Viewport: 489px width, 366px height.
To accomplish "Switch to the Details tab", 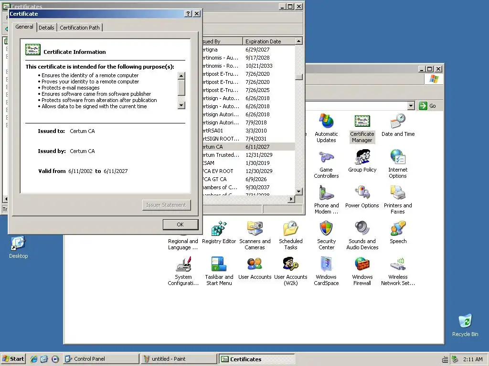I will click(46, 27).
